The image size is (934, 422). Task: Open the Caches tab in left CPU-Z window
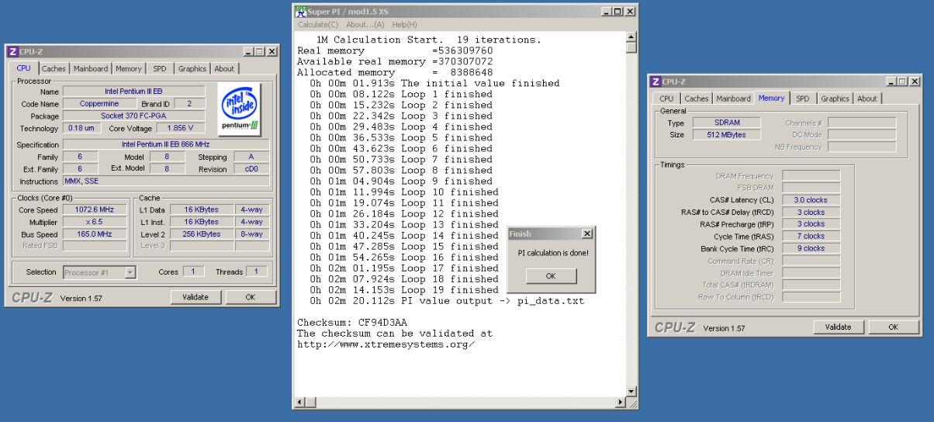pos(54,68)
